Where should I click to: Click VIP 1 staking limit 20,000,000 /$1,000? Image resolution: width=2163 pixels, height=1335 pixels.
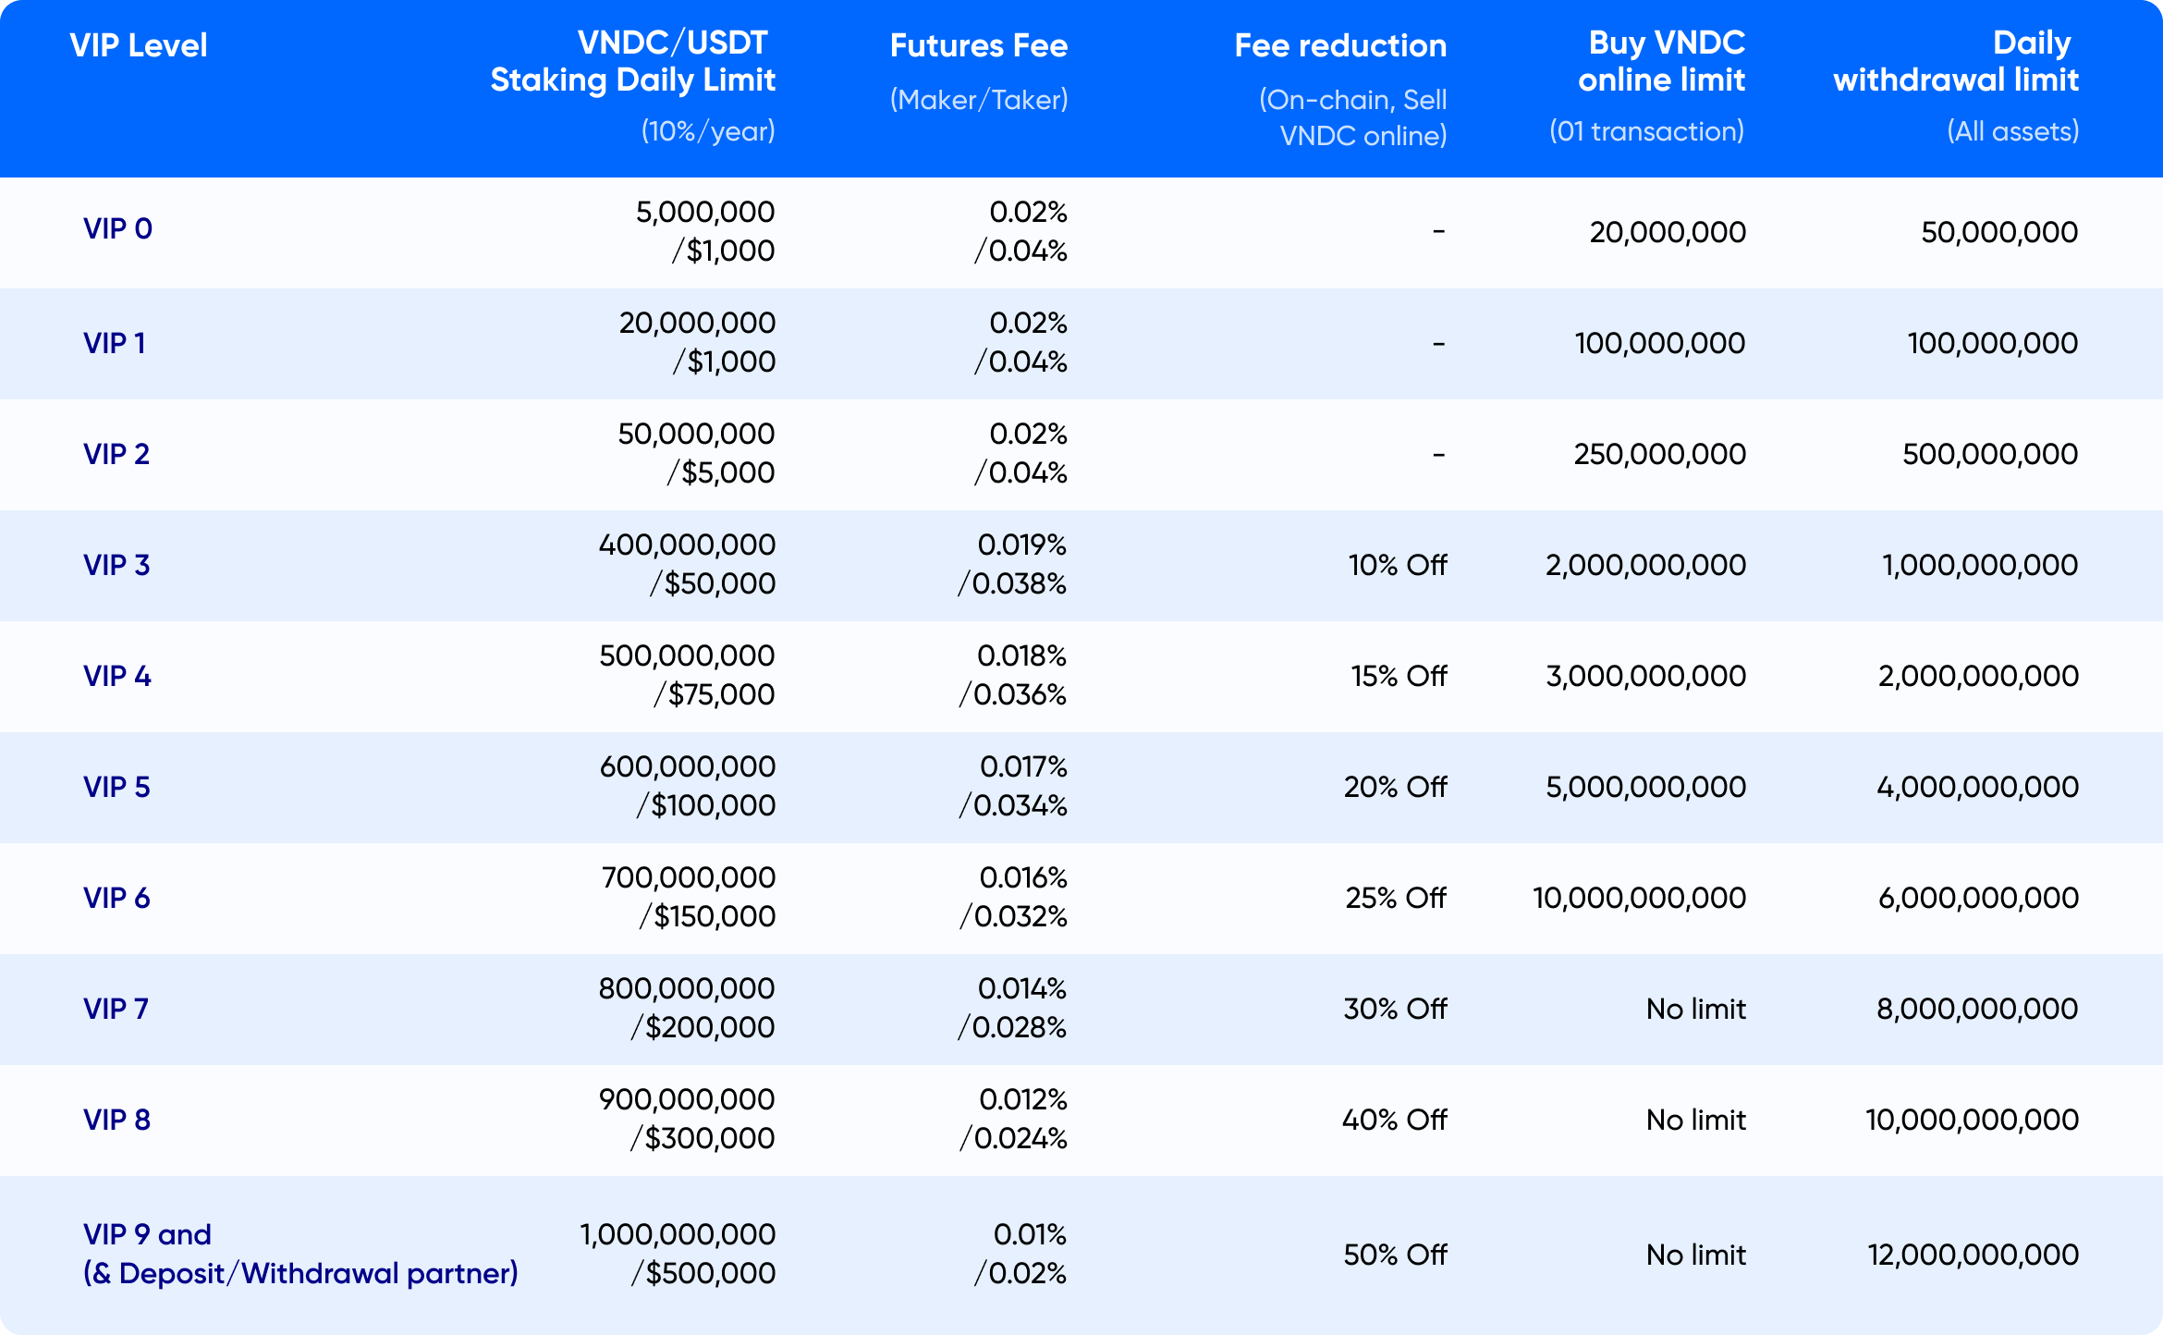(697, 342)
